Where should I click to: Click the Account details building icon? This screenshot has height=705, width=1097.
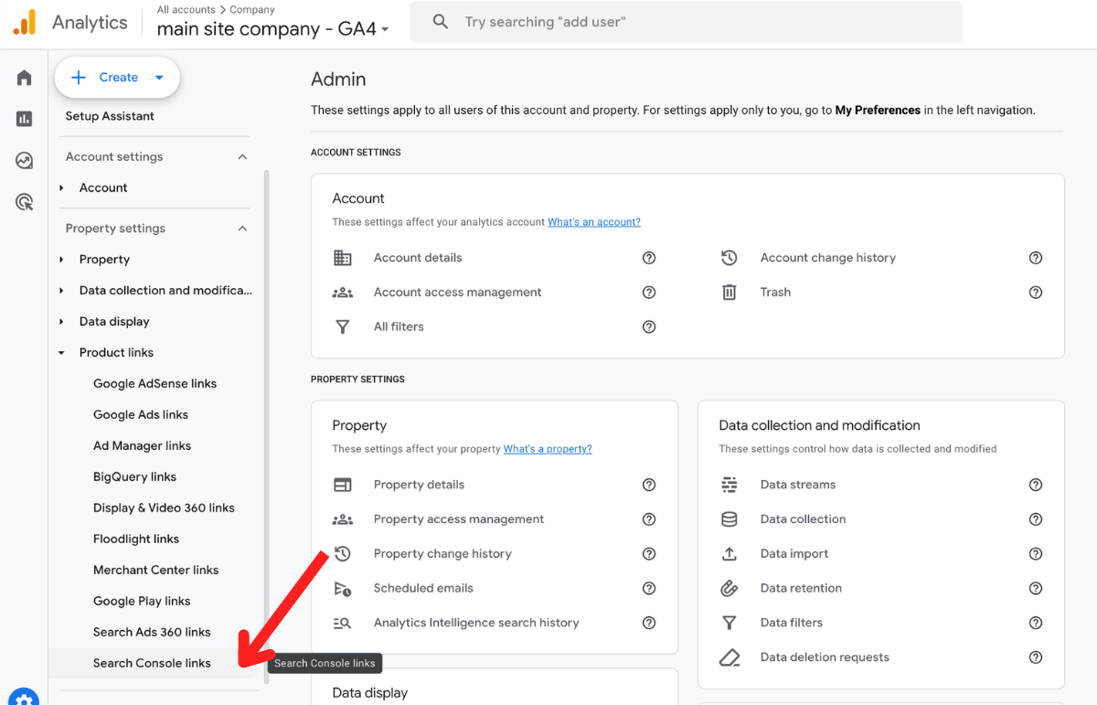click(343, 258)
